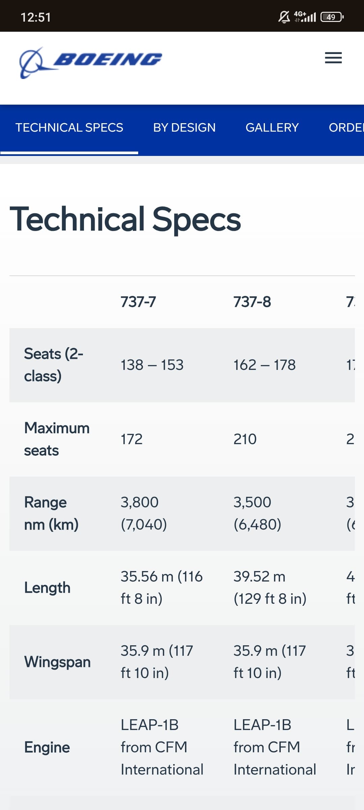Select the partially visible Orders tab
The height and width of the screenshot is (810, 364).
[x=346, y=128]
